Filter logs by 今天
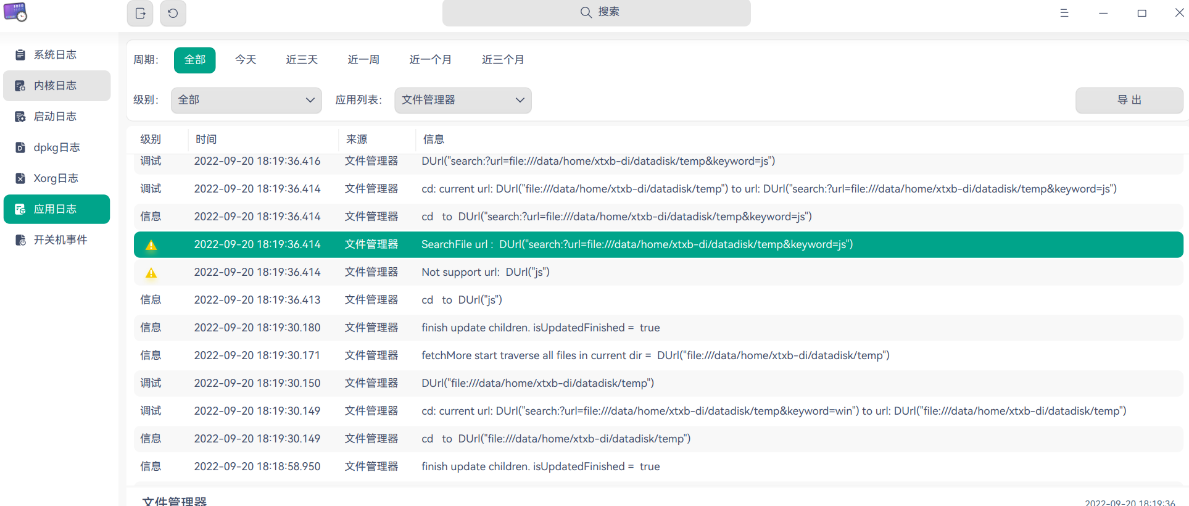Viewport: 1189px width, 506px height. pyautogui.click(x=246, y=60)
